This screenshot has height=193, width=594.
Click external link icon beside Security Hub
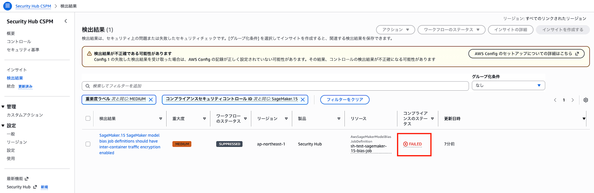point(35,187)
